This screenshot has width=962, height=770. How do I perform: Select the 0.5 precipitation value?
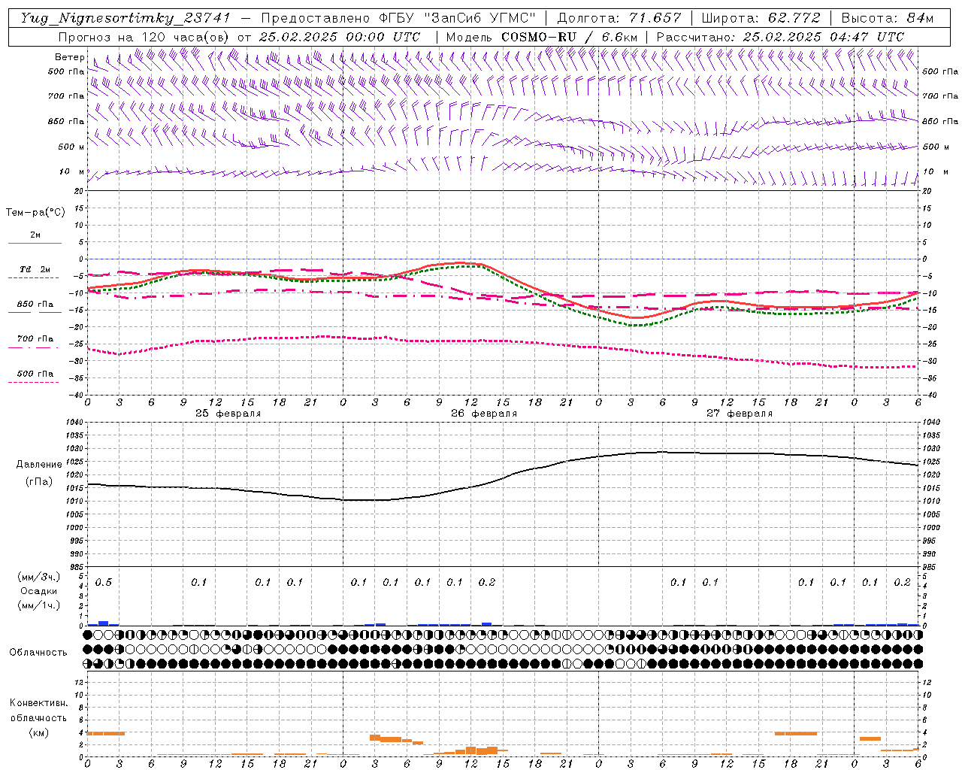point(104,583)
